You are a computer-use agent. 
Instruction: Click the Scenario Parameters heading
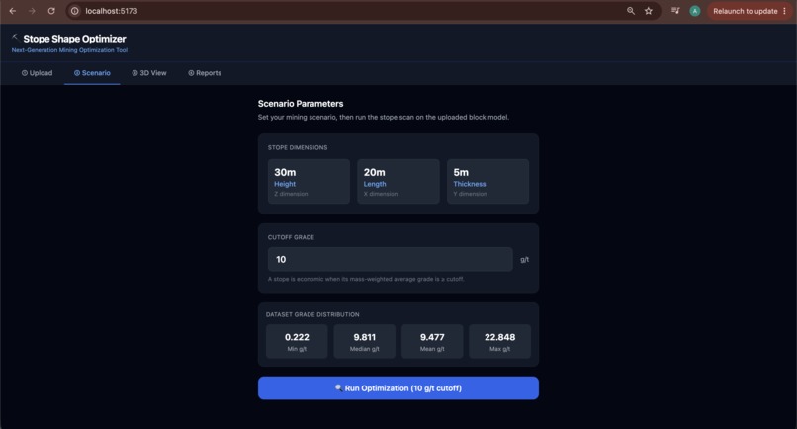301,104
